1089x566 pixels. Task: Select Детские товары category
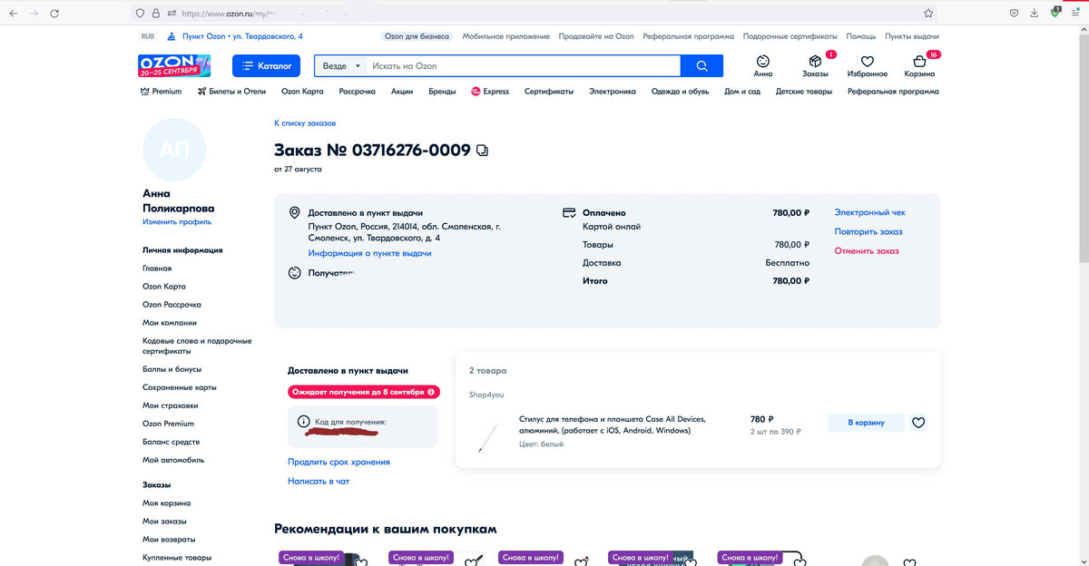coord(804,92)
